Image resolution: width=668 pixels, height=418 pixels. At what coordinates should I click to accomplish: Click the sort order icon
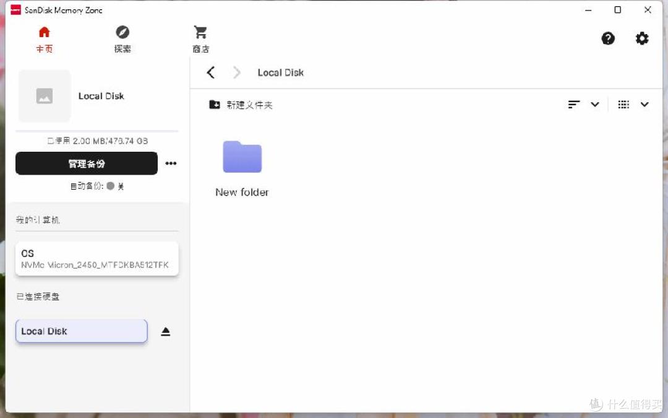pos(574,105)
